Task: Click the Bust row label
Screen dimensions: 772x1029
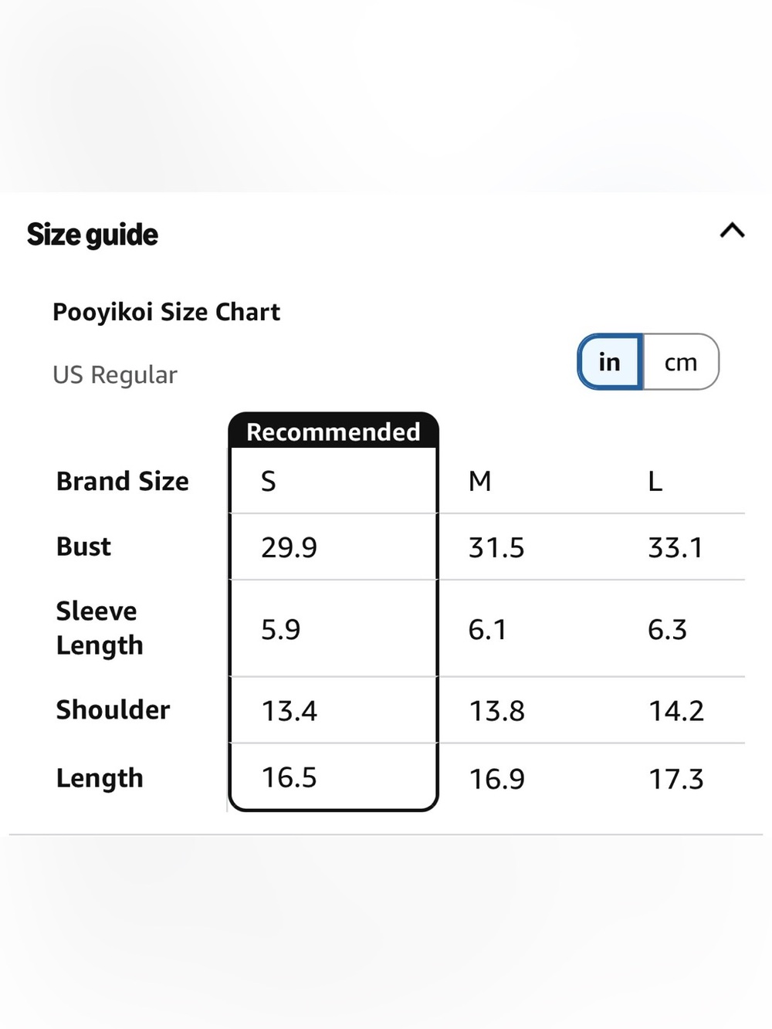Action: click(x=83, y=547)
